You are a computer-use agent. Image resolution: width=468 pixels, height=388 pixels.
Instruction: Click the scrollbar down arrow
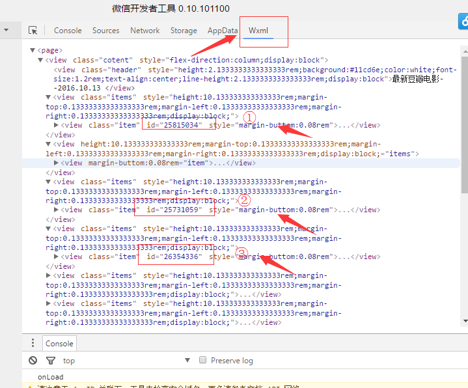pos(465,321)
